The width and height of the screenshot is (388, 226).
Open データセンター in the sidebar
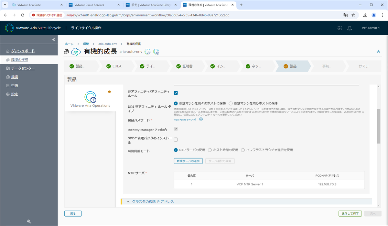pos(23,68)
